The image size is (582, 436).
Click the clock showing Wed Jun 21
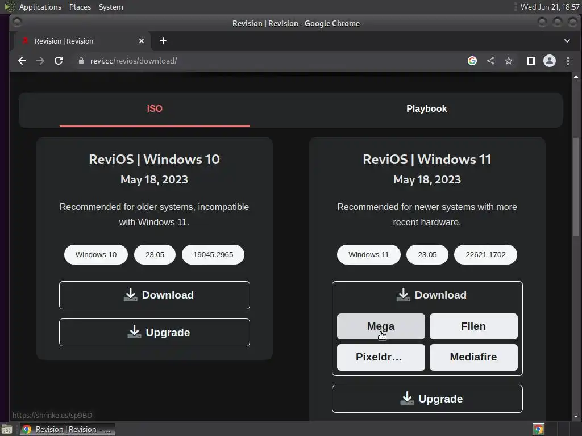[550, 7]
